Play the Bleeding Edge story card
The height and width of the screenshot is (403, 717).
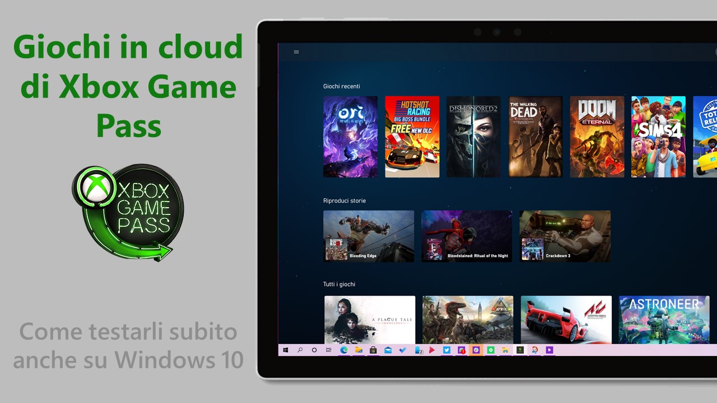click(x=369, y=236)
